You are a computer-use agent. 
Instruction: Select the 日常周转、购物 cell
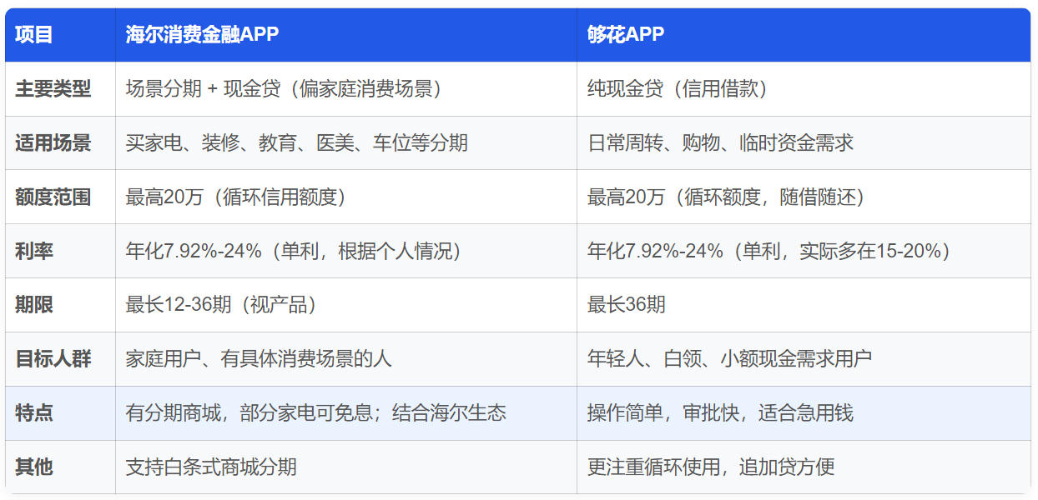tap(720, 143)
